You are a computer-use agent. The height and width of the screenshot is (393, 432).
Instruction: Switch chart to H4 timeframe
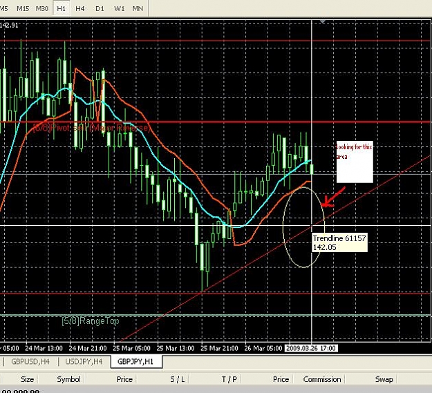tap(80, 8)
